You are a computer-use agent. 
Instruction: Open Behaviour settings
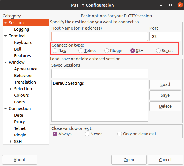[x=24, y=76]
